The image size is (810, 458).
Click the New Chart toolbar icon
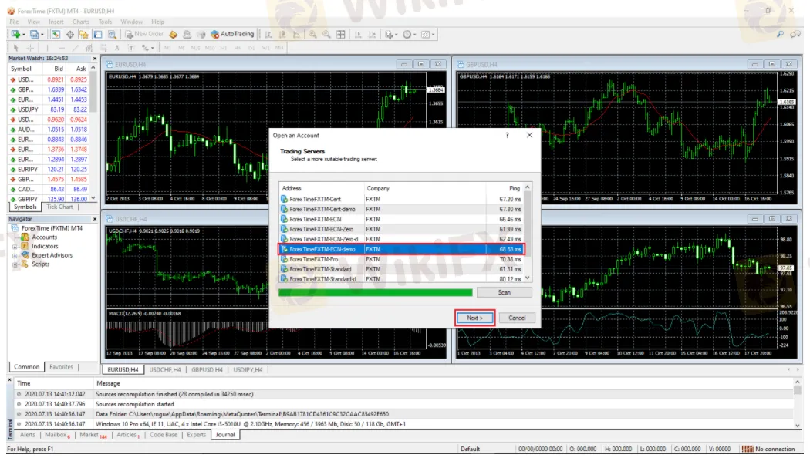pyautogui.click(x=15, y=34)
